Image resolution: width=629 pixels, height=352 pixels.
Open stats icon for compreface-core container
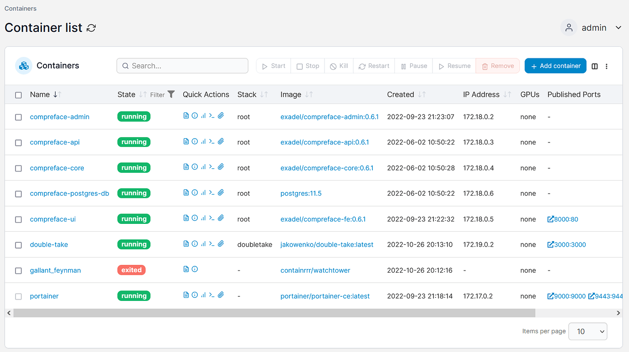(203, 167)
